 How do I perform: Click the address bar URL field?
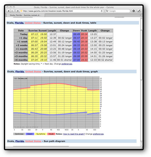61,11
